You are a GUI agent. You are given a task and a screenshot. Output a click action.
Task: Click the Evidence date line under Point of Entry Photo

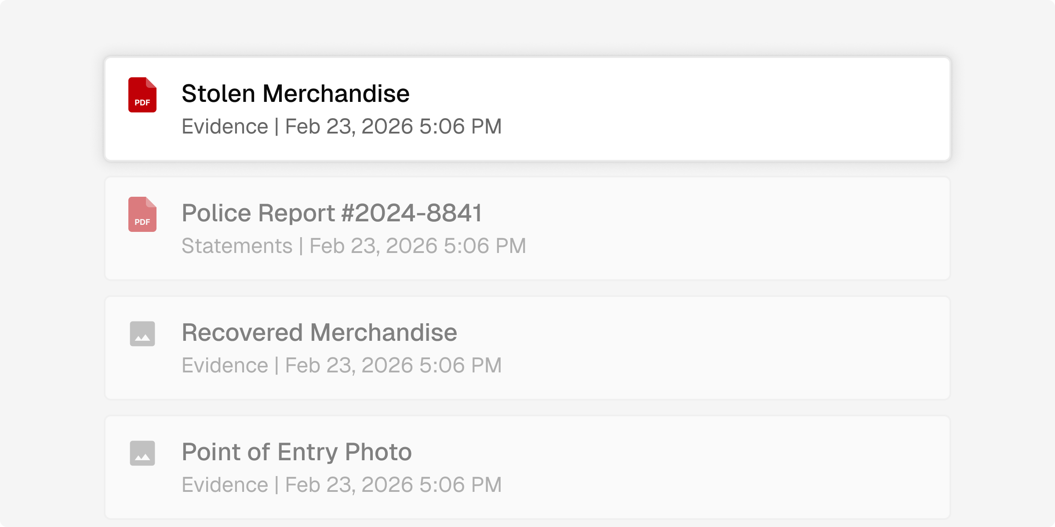342,485
